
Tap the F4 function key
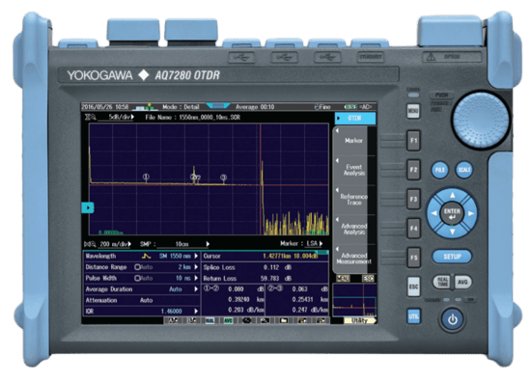(413, 229)
